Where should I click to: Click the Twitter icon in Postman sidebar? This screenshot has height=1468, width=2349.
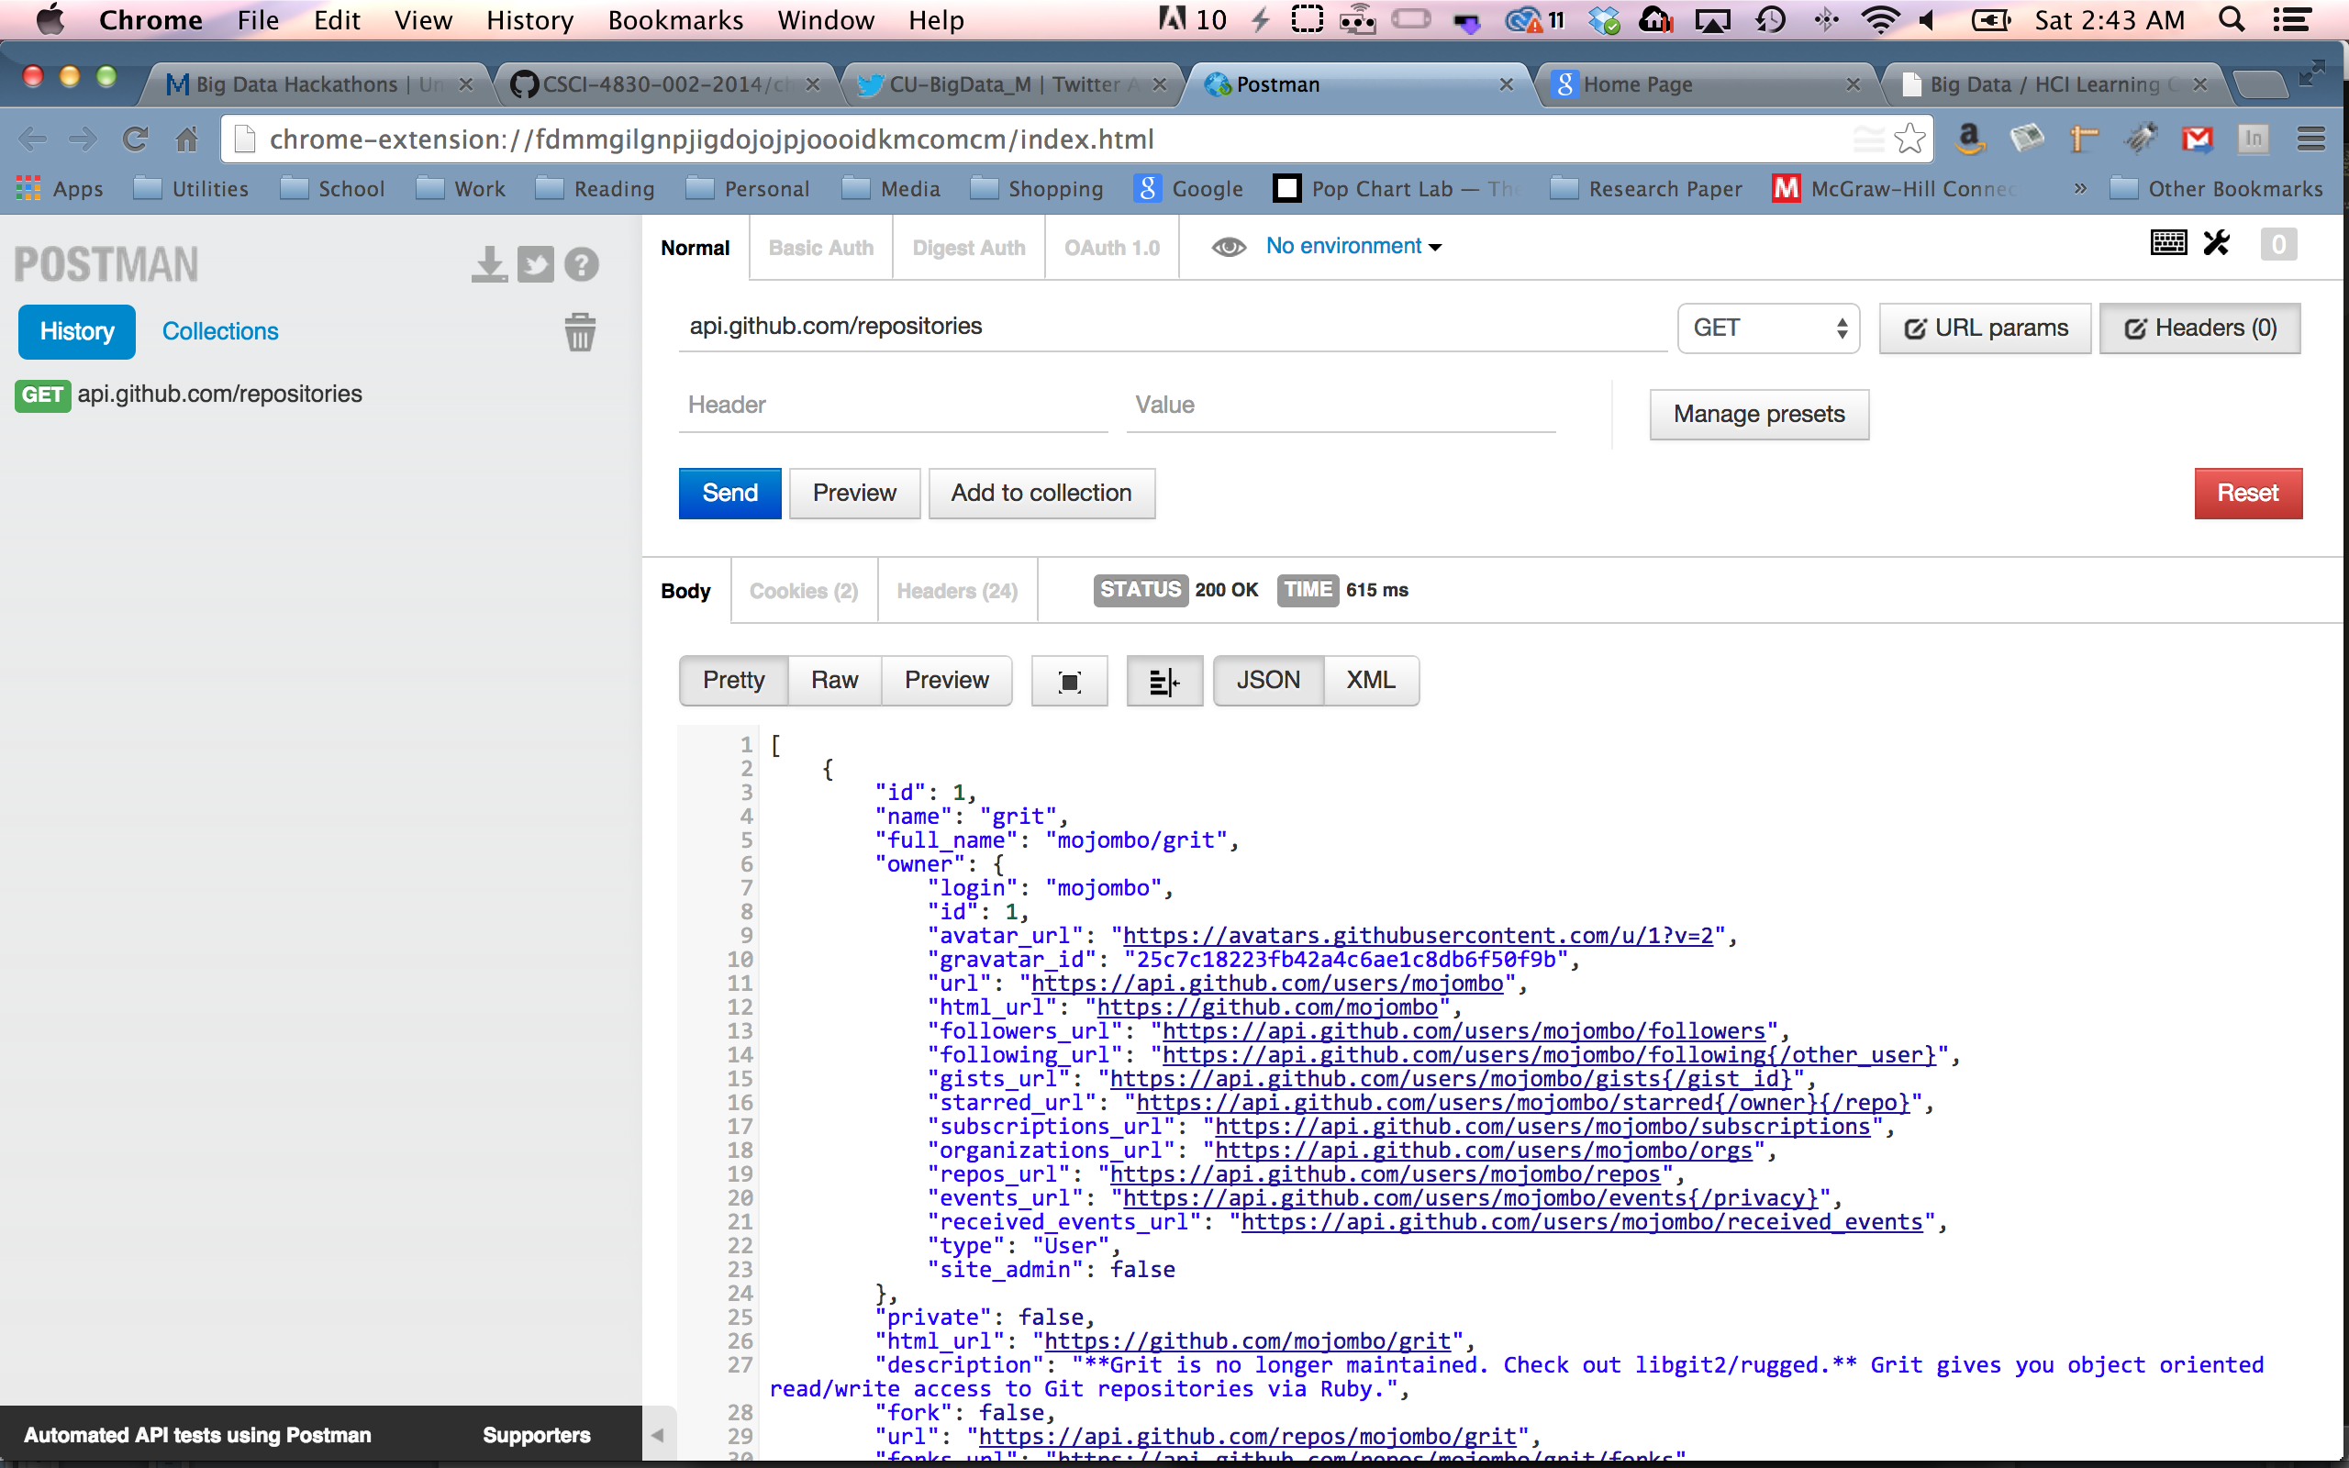coord(535,264)
